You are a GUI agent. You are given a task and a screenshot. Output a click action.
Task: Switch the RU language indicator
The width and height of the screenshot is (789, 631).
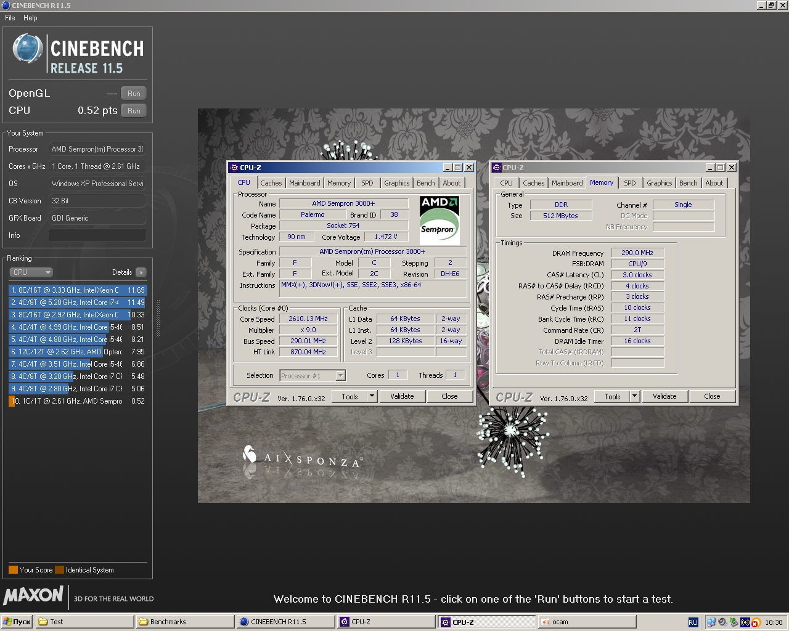tap(693, 622)
